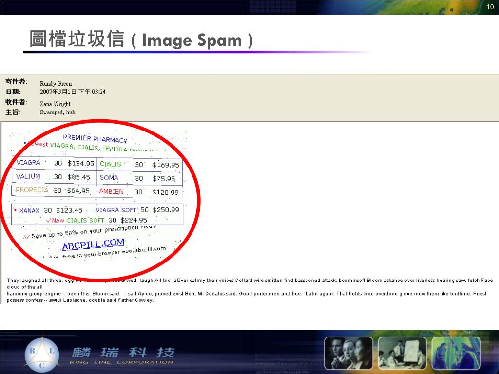Click the 'VIAGRA SOFT' entry

116,210
